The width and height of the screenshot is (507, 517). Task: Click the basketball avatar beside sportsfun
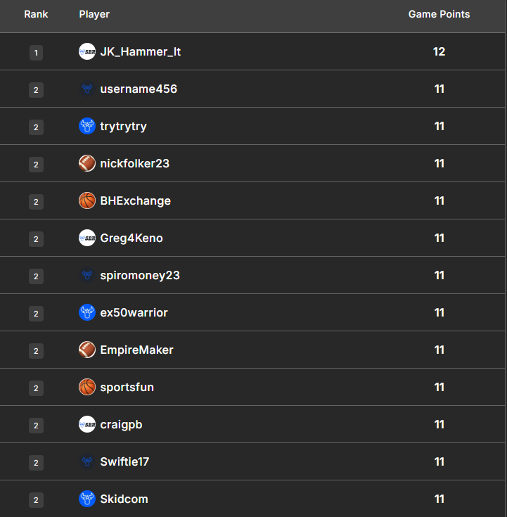pyautogui.click(x=87, y=388)
